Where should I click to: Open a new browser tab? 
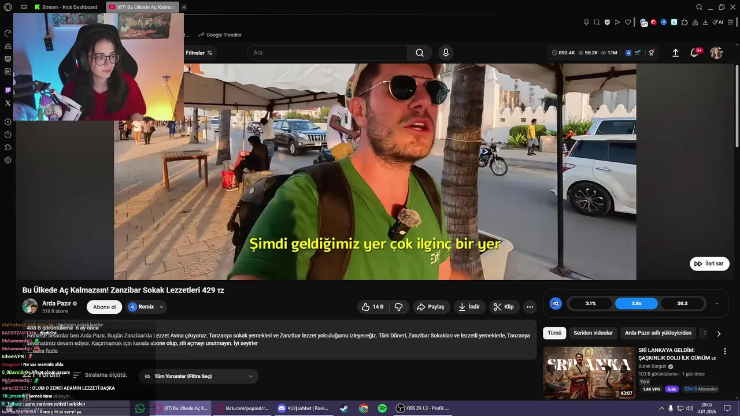pos(184,7)
